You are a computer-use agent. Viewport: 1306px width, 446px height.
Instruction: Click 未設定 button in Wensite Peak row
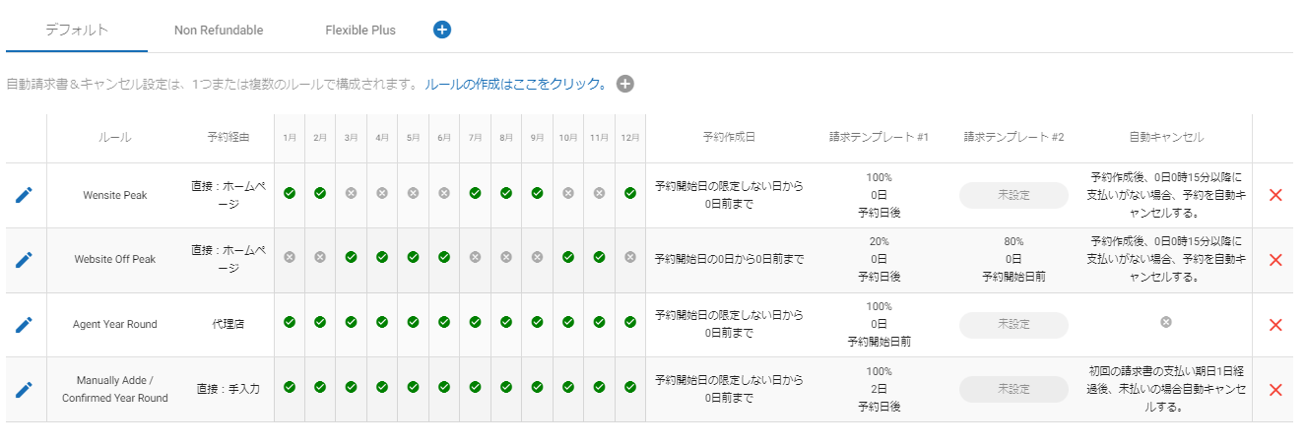coord(1013,195)
